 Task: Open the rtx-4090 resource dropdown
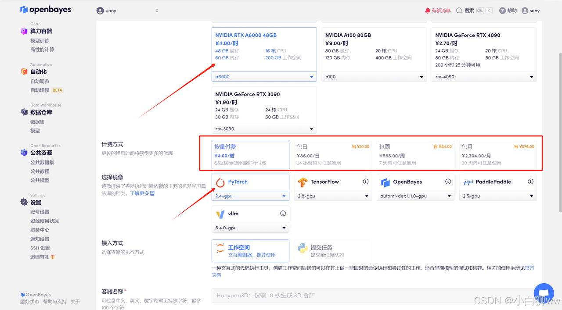484,77
